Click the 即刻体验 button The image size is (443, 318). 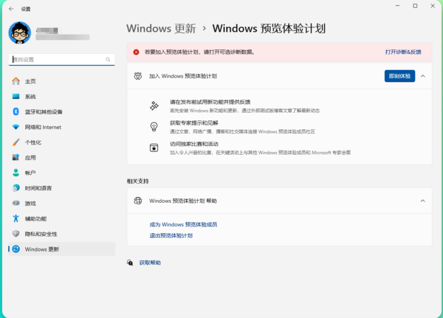point(400,76)
